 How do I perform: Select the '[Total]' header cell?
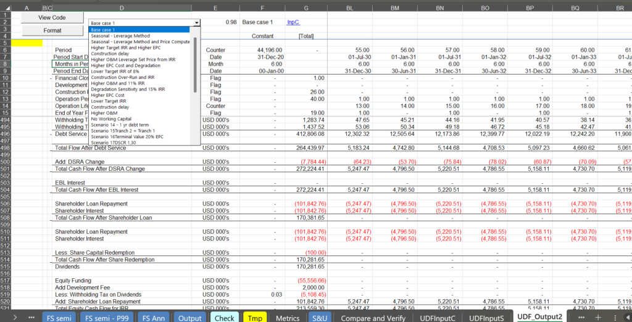click(307, 36)
